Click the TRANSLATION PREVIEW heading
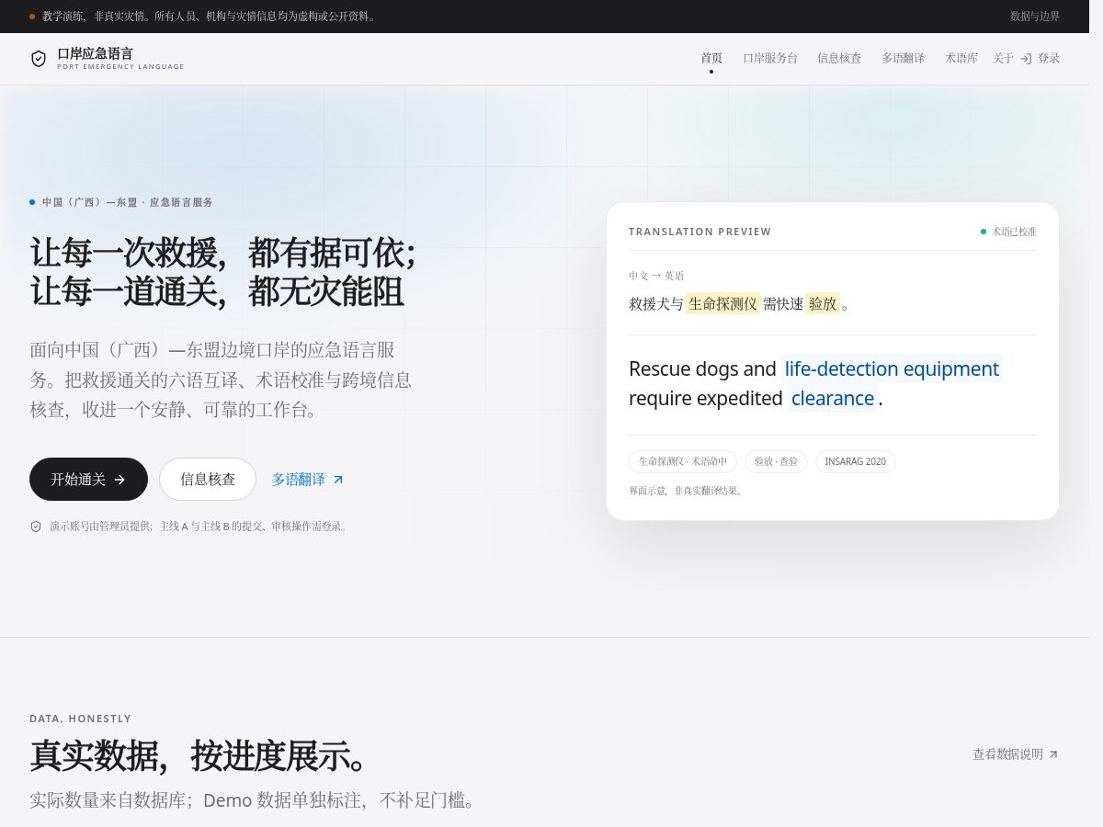 point(700,232)
